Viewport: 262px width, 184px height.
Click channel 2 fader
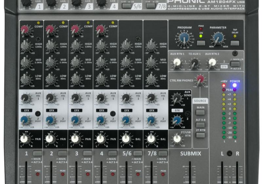pos(51,172)
